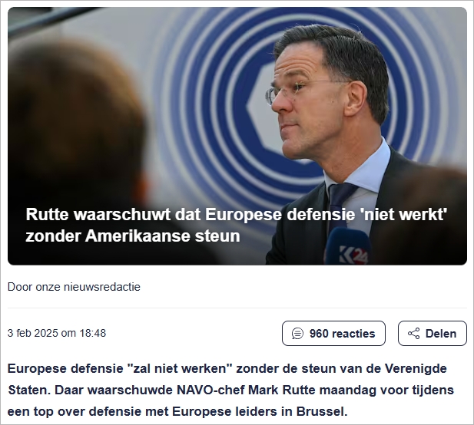Select the byline 'Door onze nieuwsredactie'
The width and height of the screenshot is (474, 425).
click(74, 287)
